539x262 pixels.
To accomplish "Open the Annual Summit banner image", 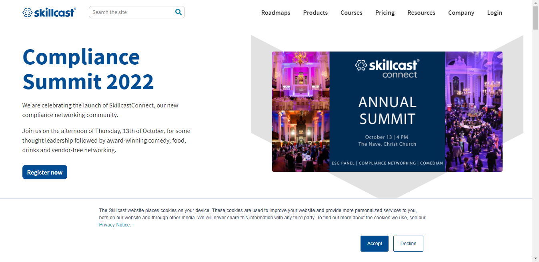I will click(x=387, y=111).
